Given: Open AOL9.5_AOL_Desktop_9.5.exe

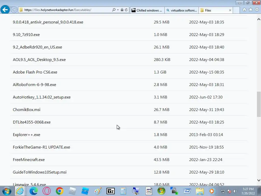Looking at the screenshot, I should pos(39,60).
